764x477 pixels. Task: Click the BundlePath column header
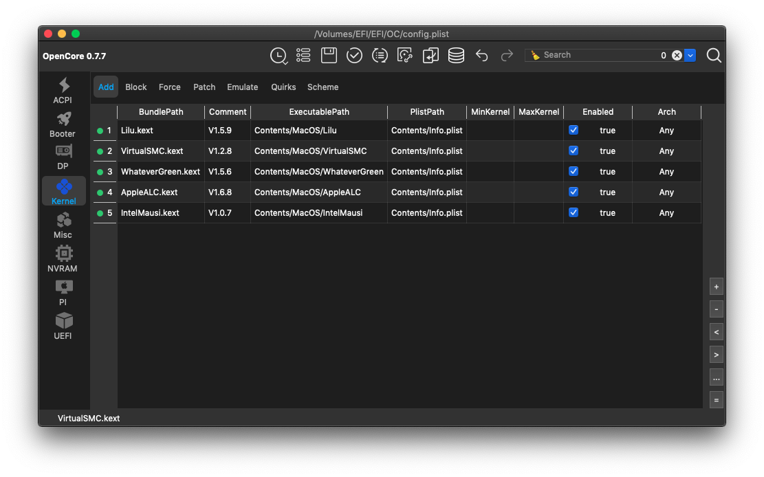161,112
